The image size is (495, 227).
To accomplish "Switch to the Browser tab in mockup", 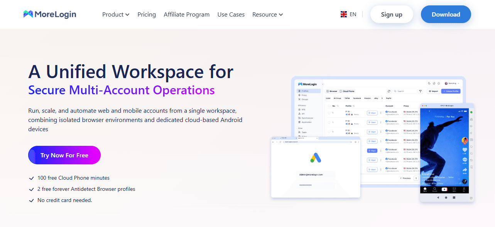I will click(332, 91).
